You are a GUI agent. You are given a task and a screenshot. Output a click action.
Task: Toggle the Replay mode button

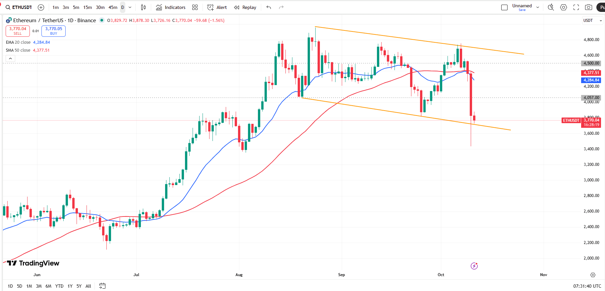245,7
